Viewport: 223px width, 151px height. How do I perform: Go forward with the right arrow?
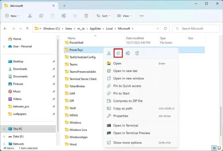[x=13, y=29]
